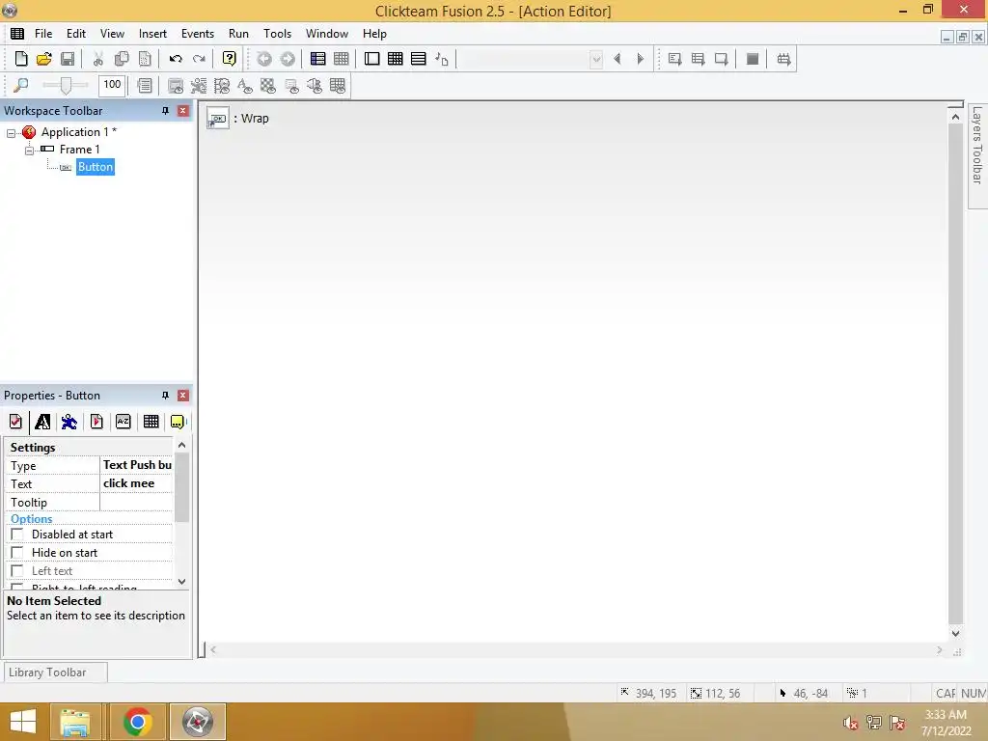Image resolution: width=988 pixels, height=741 pixels.
Task: Open the frame selector dropdown arrow
Action: (x=596, y=59)
